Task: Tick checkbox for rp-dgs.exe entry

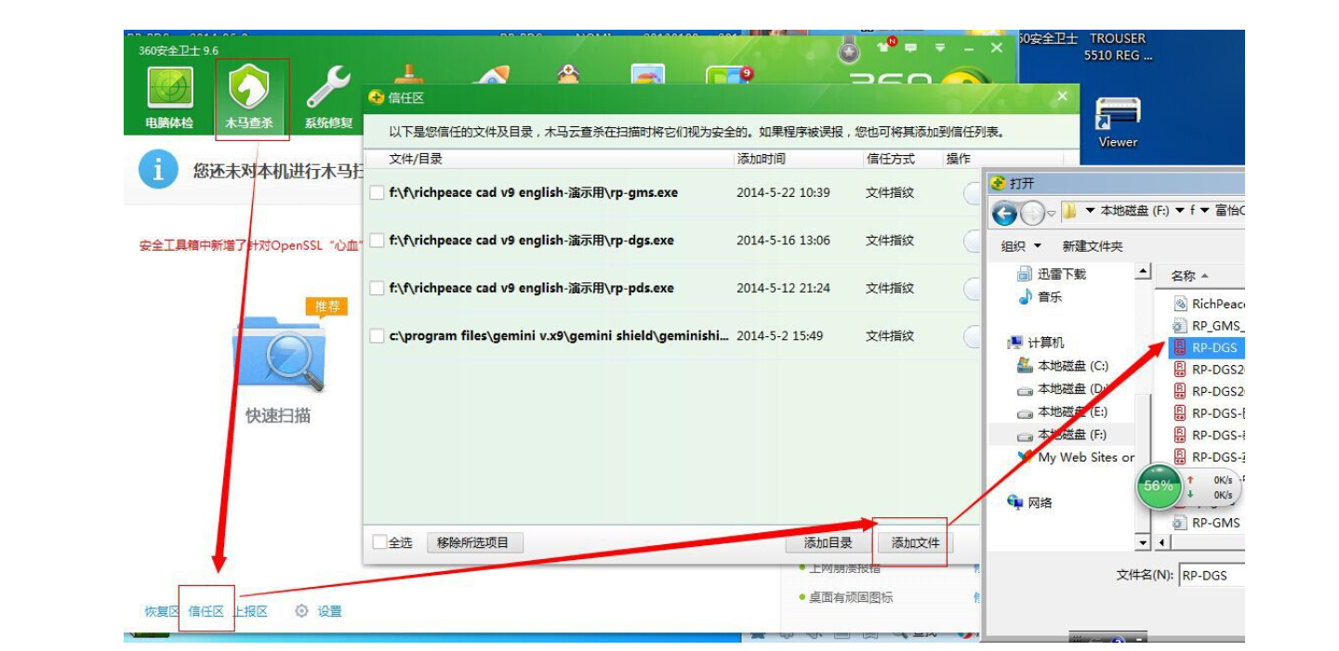Action: 377,241
